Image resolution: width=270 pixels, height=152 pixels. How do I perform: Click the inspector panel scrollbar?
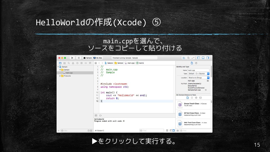click(x=211, y=72)
